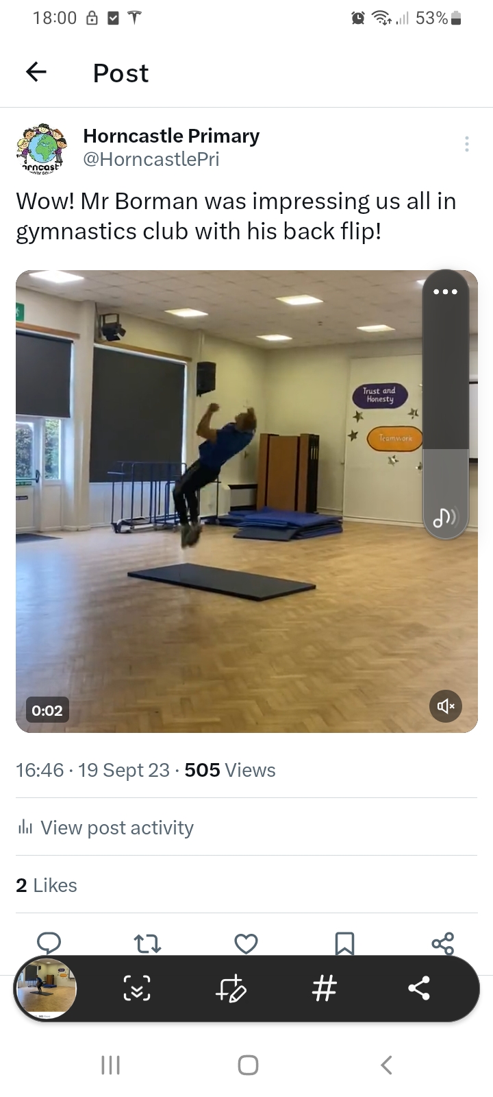Unmute the video with the speaker icon
Viewport: 493px width, 1097px height.
[x=446, y=706]
